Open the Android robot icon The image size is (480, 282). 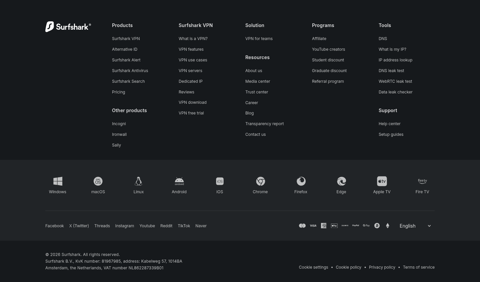pos(179,181)
